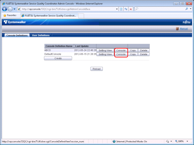
Task: Launch Console for DefaultConsole
Action: (x=121, y=54)
